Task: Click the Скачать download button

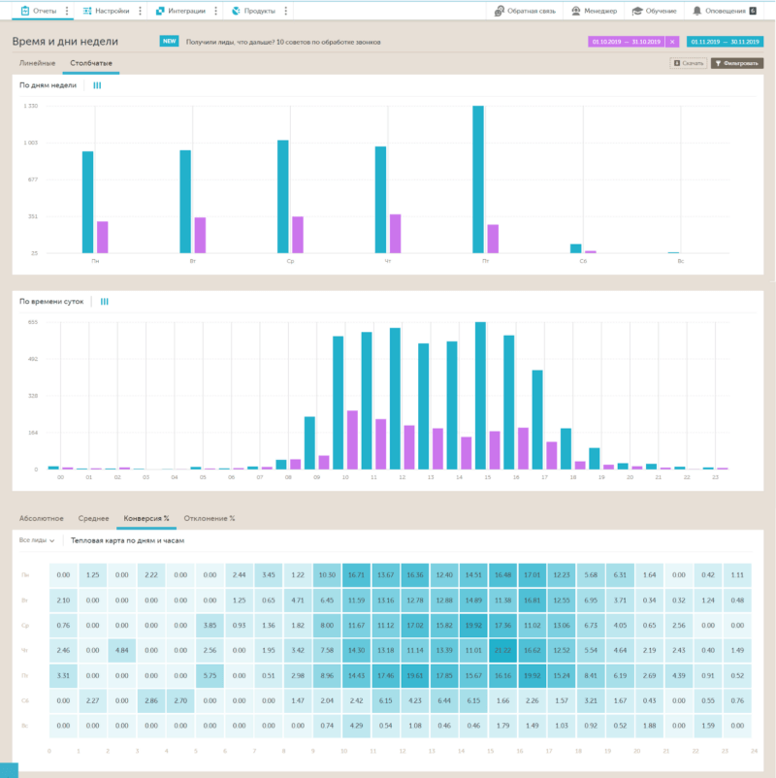Action: pyautogui.click(x=688, y=63)
